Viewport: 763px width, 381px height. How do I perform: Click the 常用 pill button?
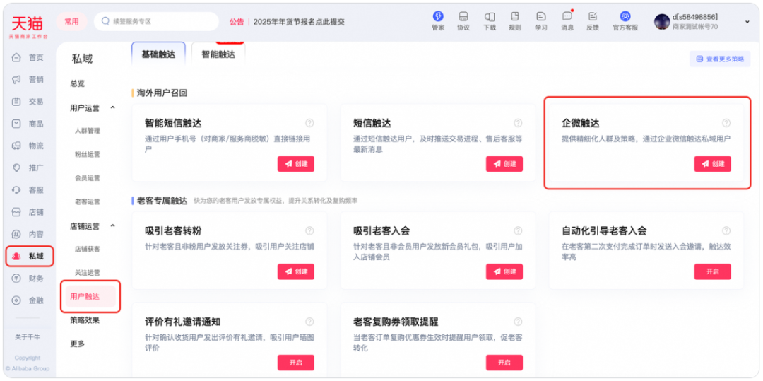71,21
